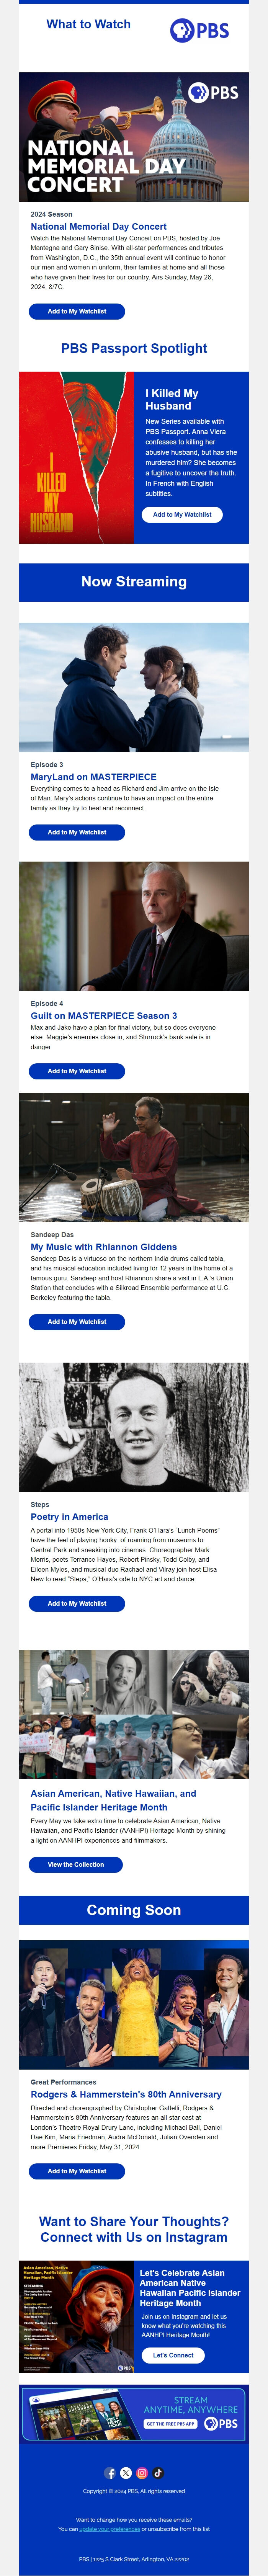Add National Memorial Day Concert to My Watchlist
268x2576 pixels.
[x=77, y=311]
